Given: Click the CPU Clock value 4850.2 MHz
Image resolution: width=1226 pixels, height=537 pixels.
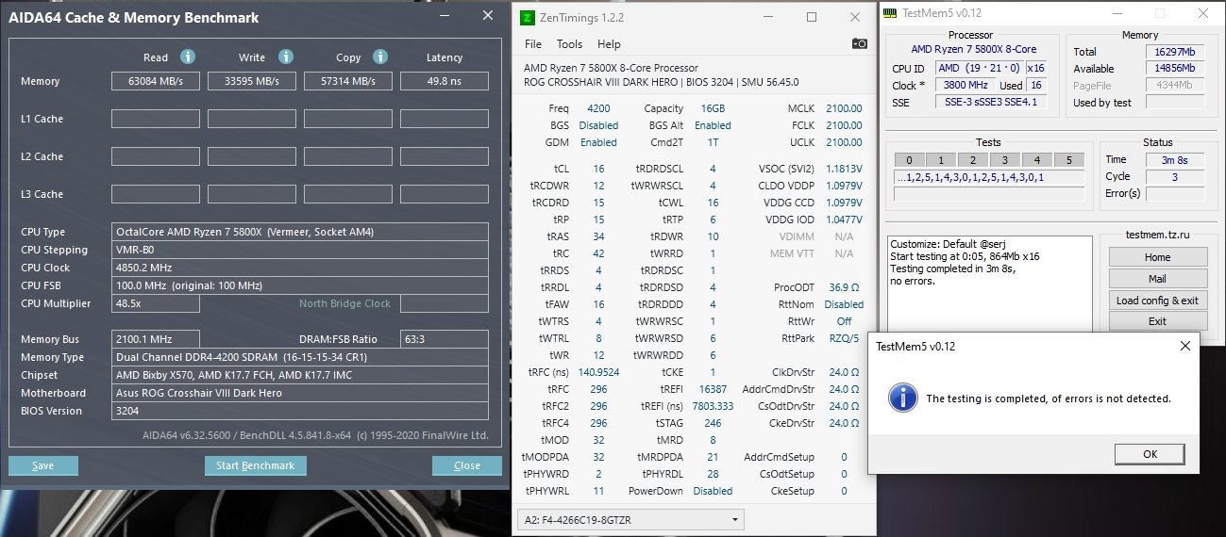Looking at the screenshot, I should [300, 268].
